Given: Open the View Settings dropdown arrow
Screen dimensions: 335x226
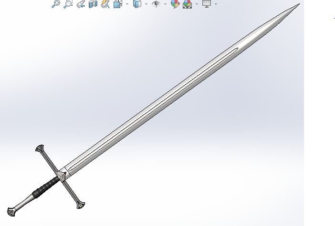Looking at the screenshot, I should point(216,4).
